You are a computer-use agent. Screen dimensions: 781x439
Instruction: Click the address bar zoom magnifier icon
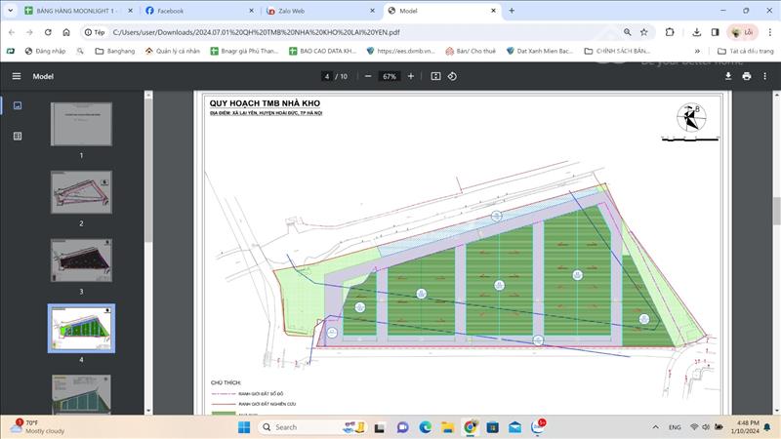pyautogui.click(x=627, y=32)
